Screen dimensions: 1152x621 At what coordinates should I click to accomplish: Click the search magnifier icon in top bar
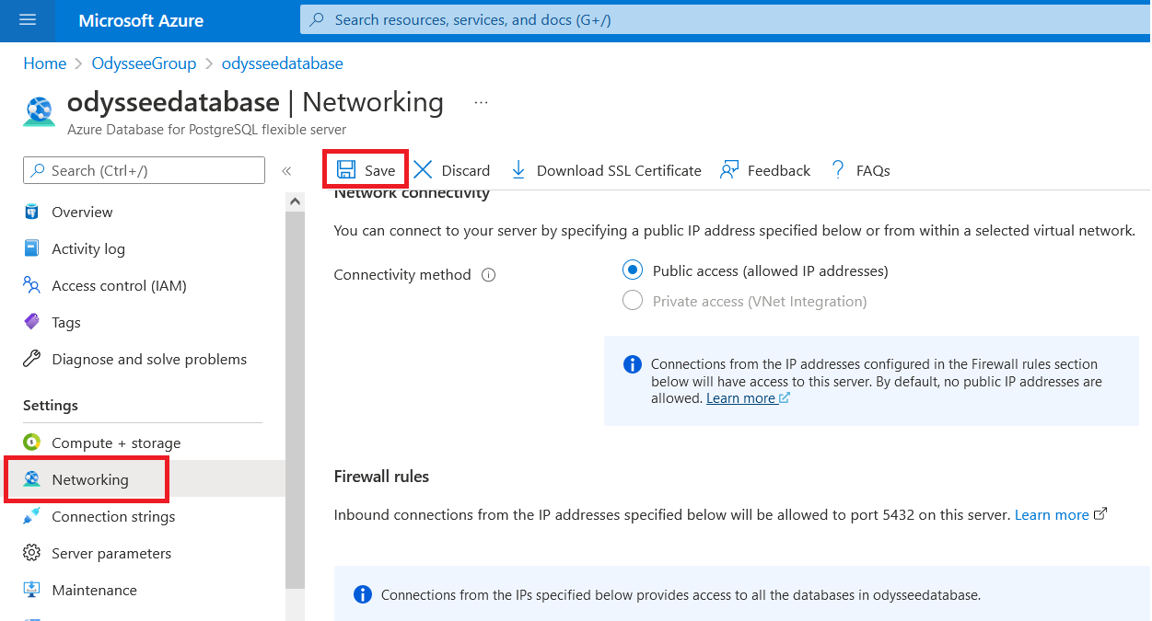[x=318, y=19]
